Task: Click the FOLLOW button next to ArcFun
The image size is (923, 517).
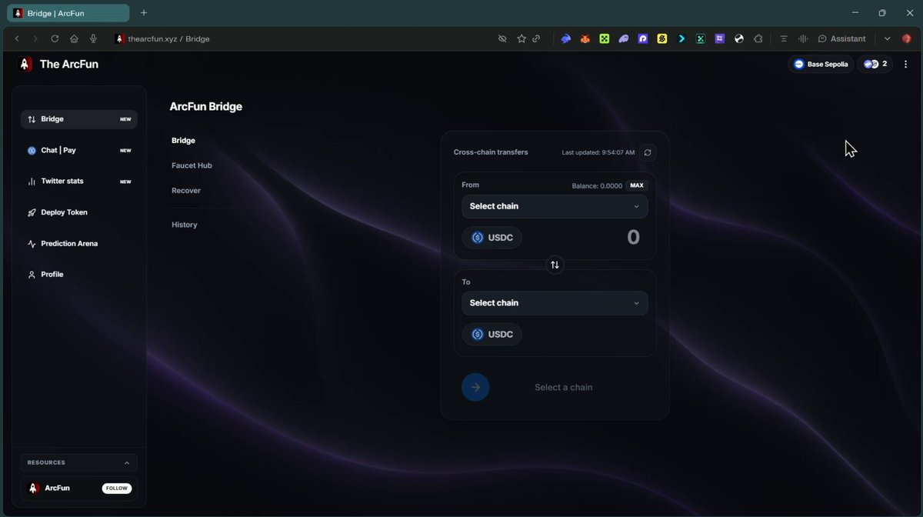Action: click(x=117, y=489)
